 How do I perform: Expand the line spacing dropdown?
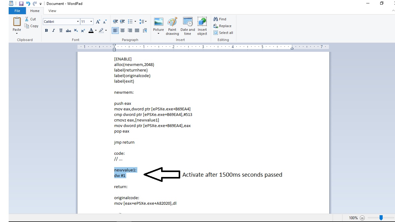145,22
